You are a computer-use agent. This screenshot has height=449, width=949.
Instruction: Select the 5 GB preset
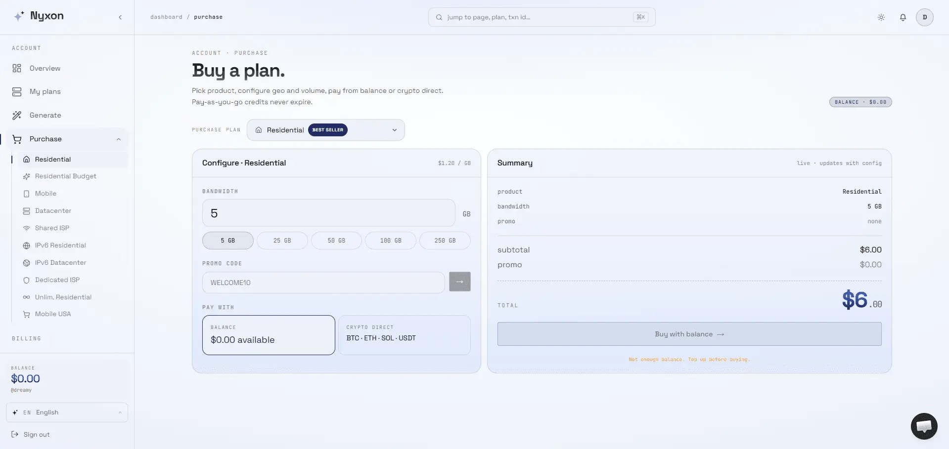(228, 241)
